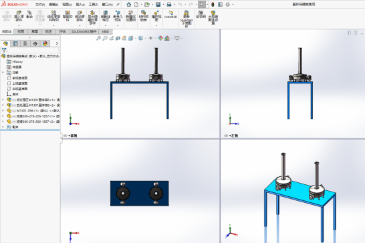Click the Smart Fasteners tool
This screenshot has height=243, width=365.
(68, 16)
